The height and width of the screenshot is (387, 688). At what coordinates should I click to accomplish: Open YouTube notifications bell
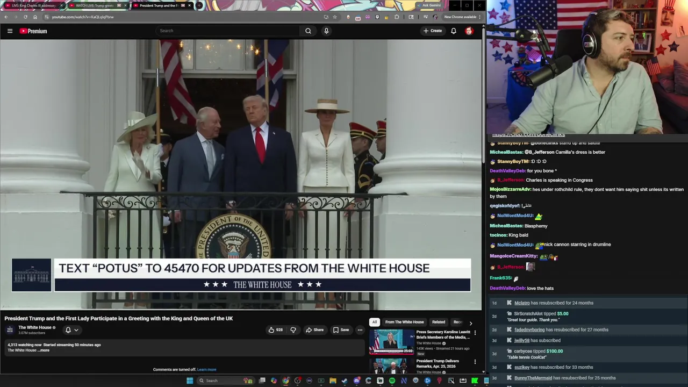(454, 31)
